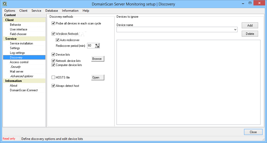Click the Add button
Image resolution: width=267 pixels, height=143 pixels.
tap(250, 25)
